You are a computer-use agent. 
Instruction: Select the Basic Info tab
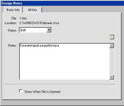coord(13,10)
